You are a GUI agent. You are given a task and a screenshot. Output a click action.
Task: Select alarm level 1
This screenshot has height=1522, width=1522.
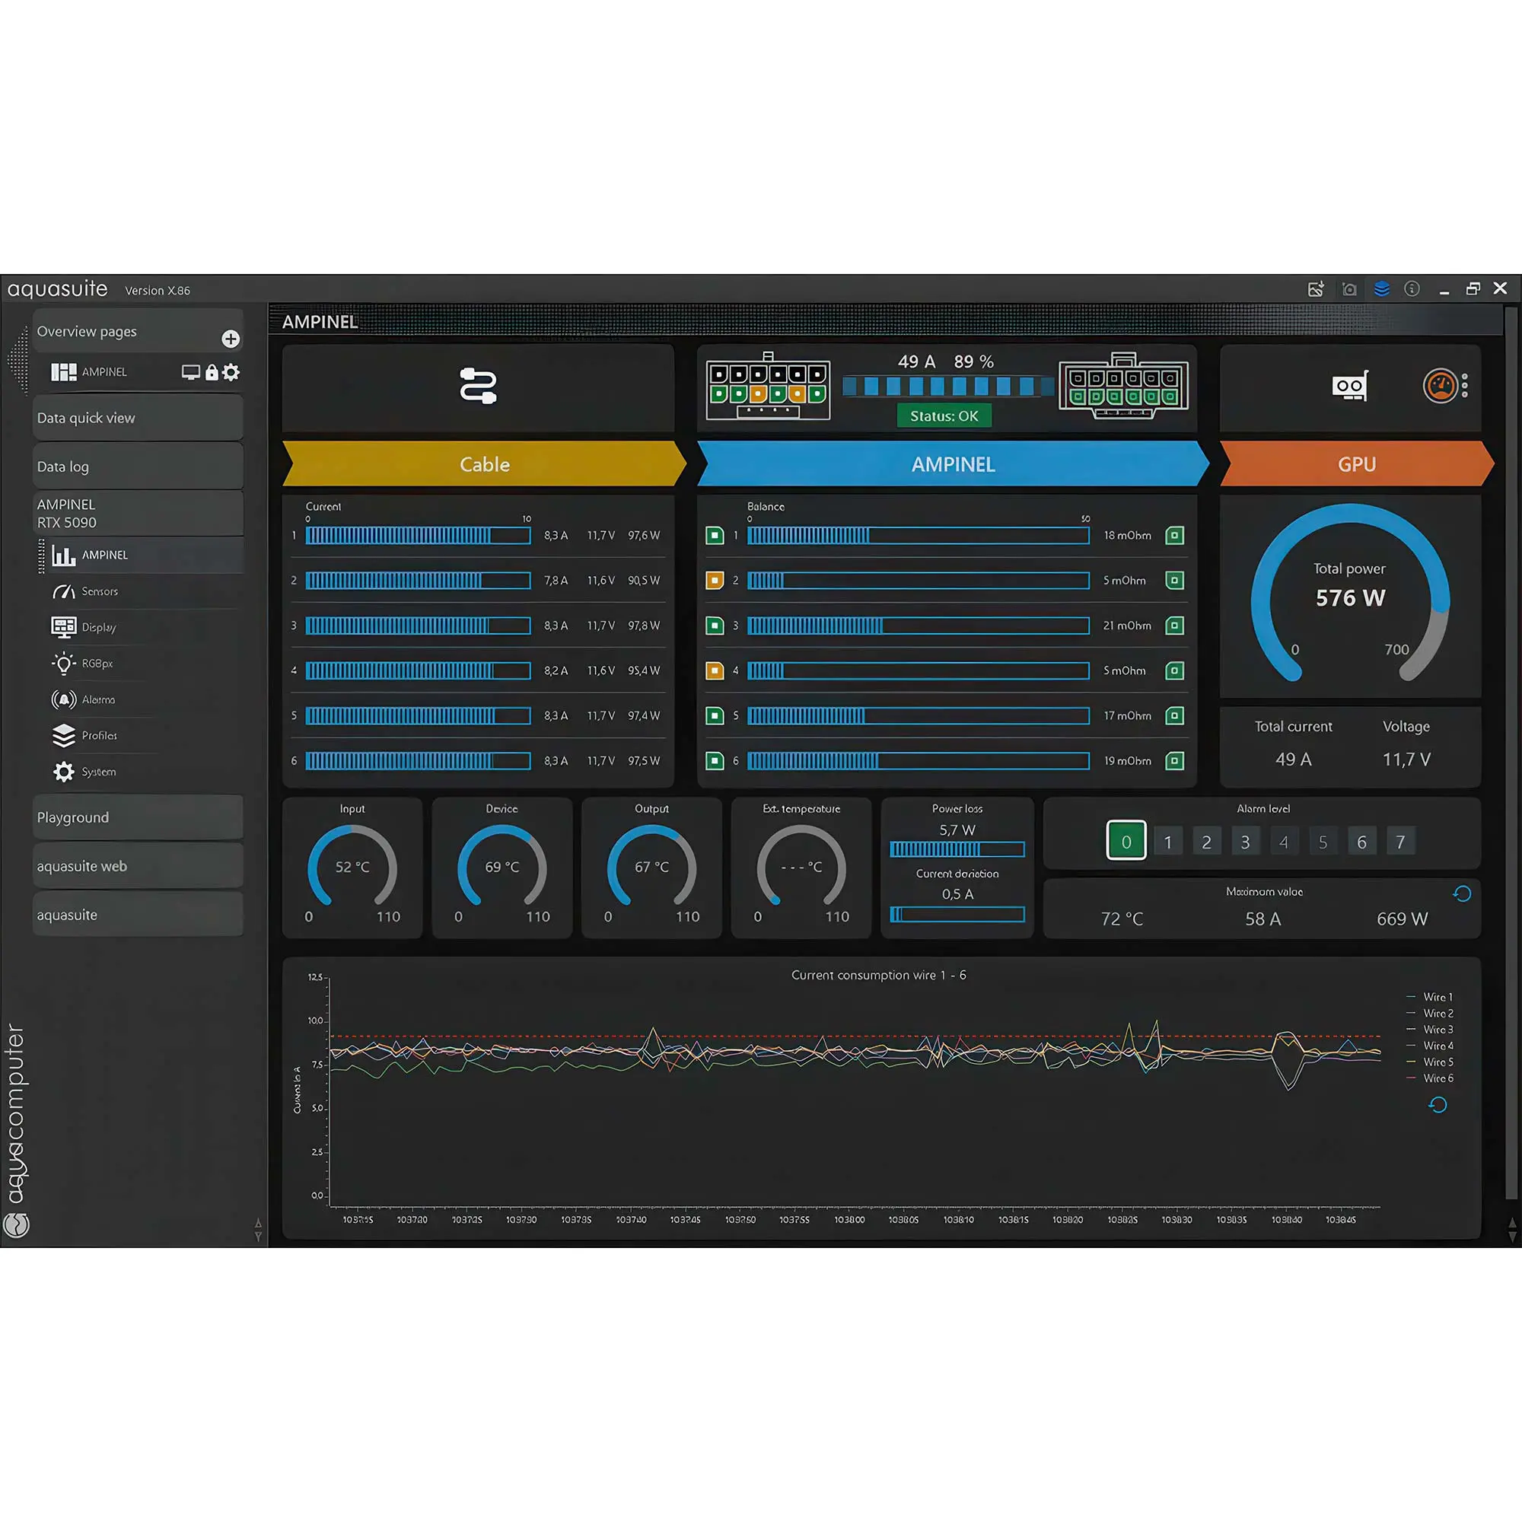[1167, 842]
